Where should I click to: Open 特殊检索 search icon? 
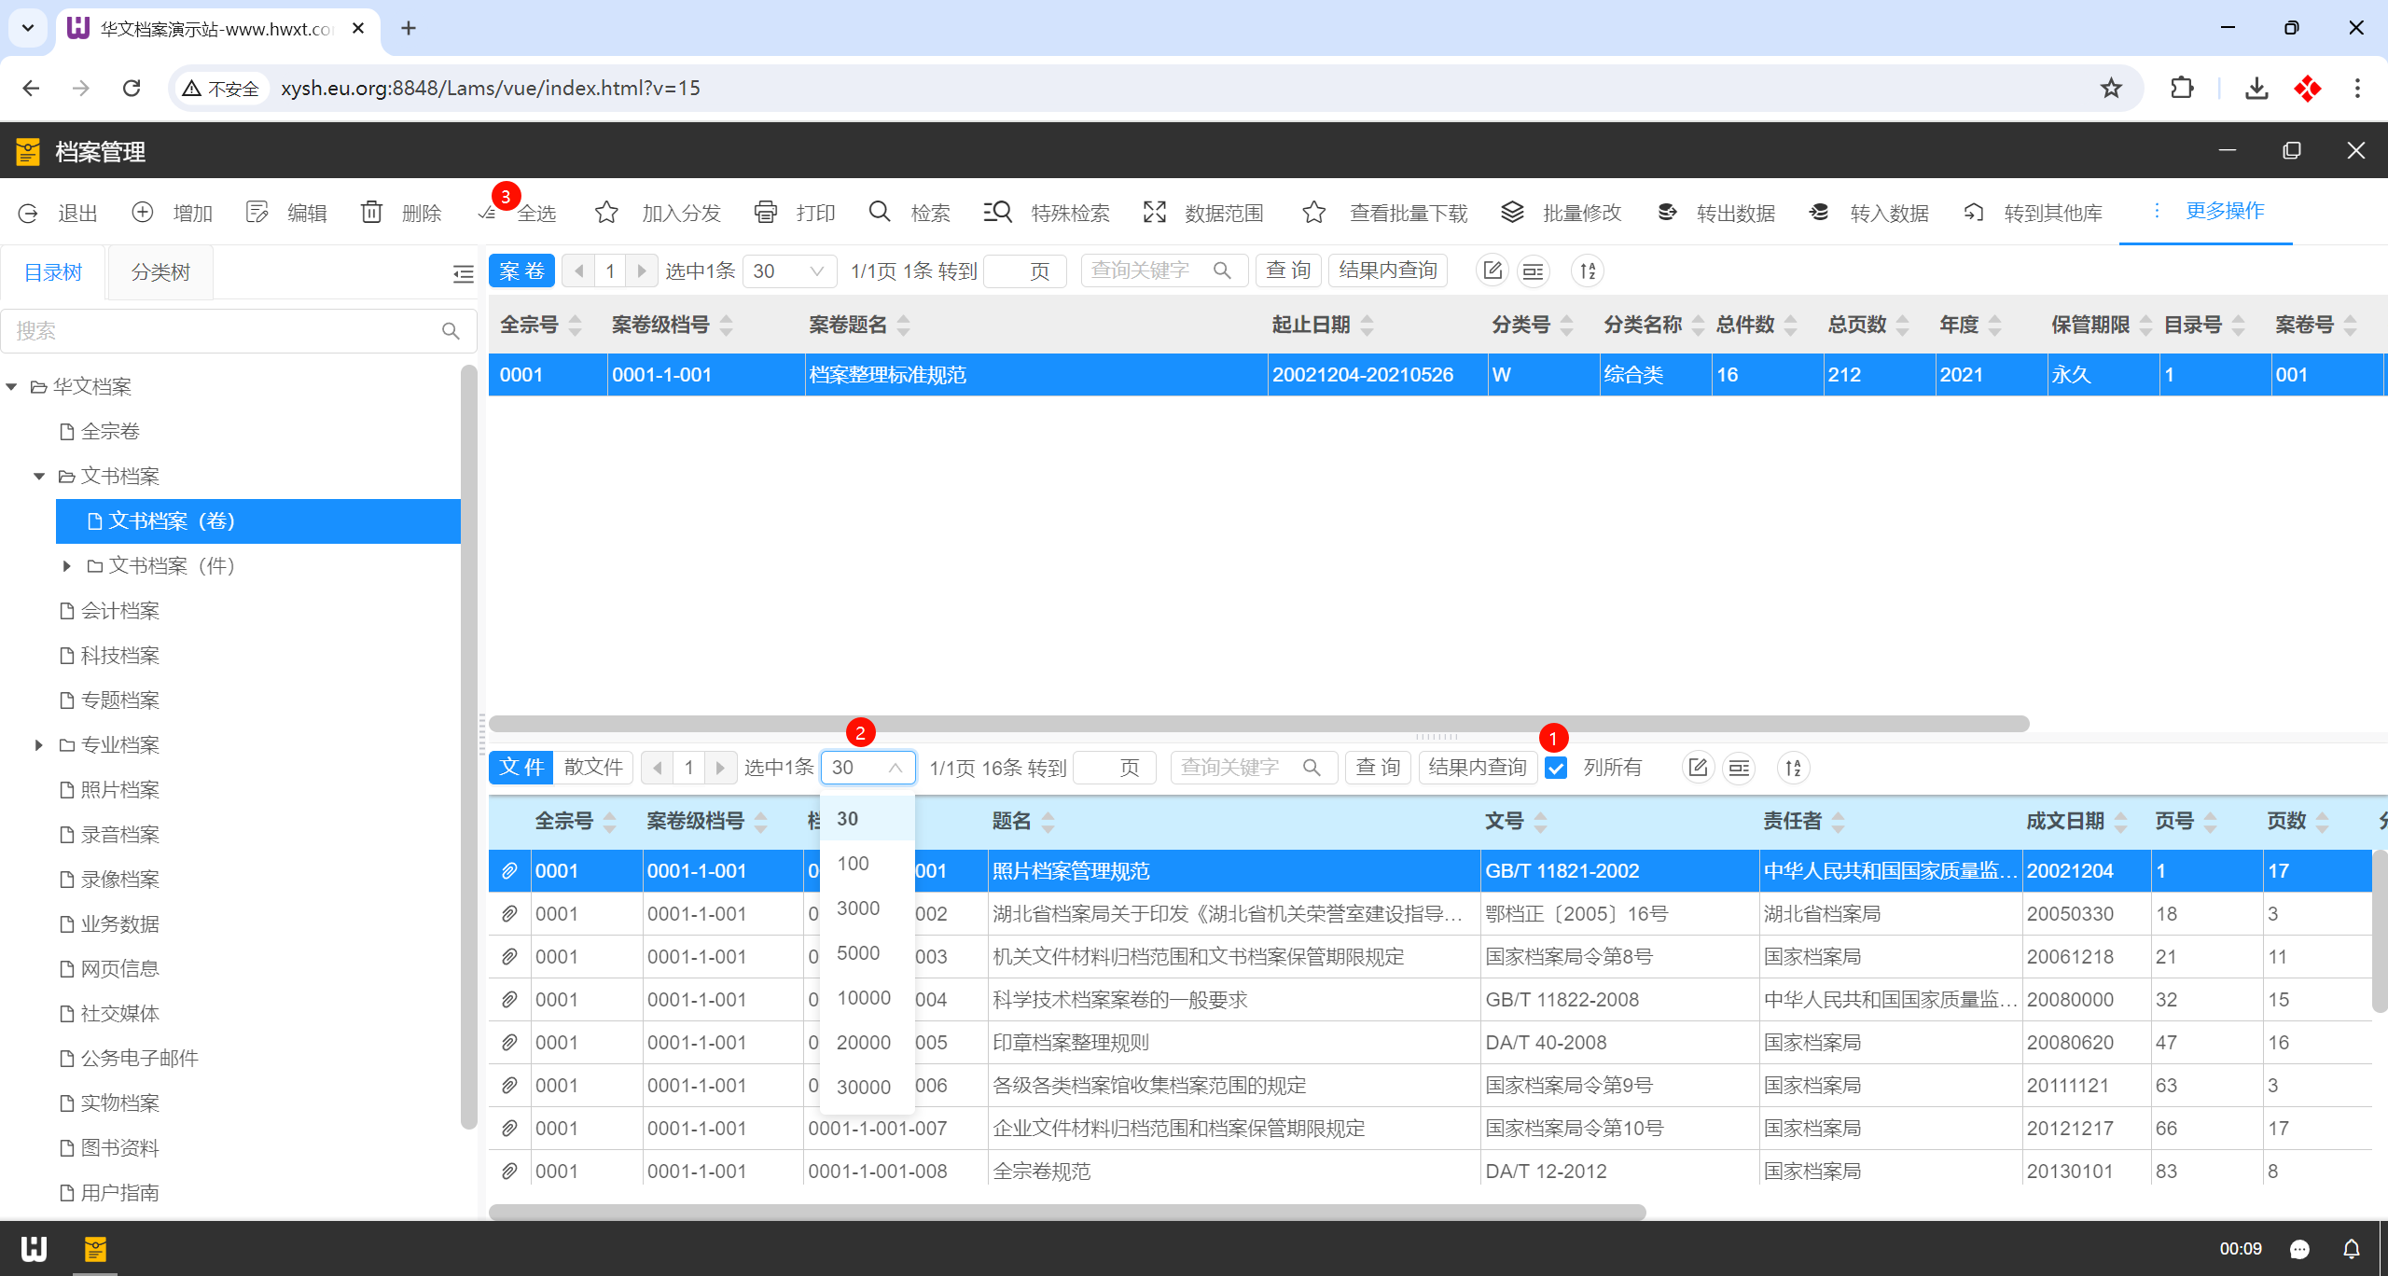pyautogui.click(x=998, y=213)
